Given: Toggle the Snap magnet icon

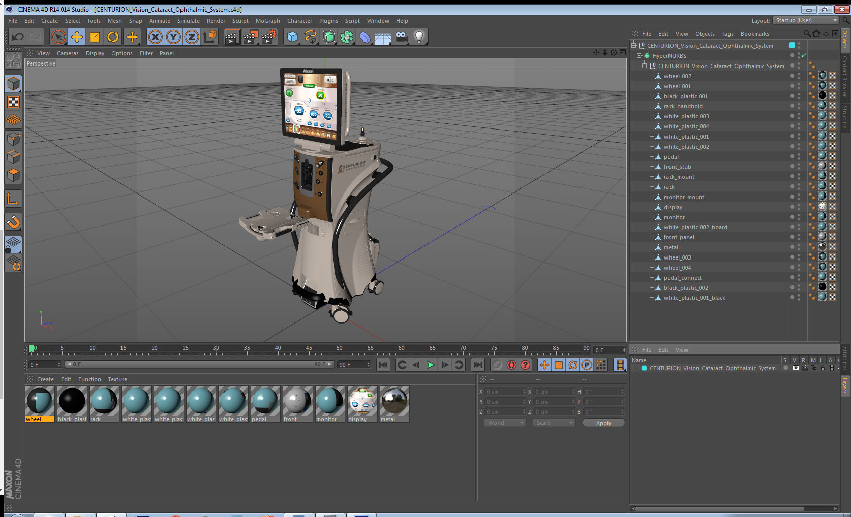Looking at the screenshot, I should (13, 222).
